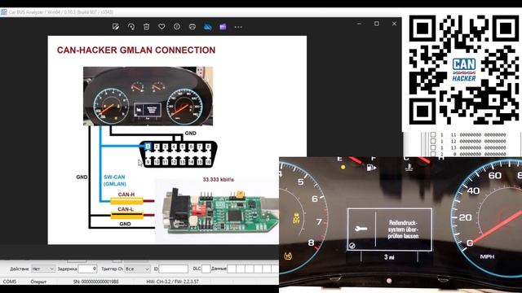Open the Триггер Ch dropdown set to Все

point(137,269)
